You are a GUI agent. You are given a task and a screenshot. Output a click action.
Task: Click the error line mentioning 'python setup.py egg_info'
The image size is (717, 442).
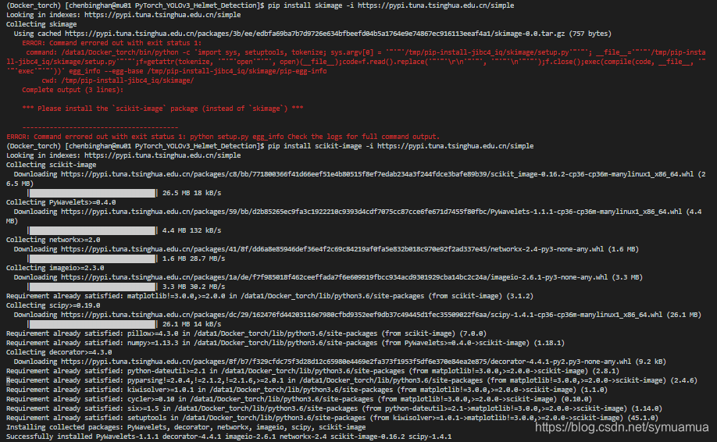tap(223, 137)
